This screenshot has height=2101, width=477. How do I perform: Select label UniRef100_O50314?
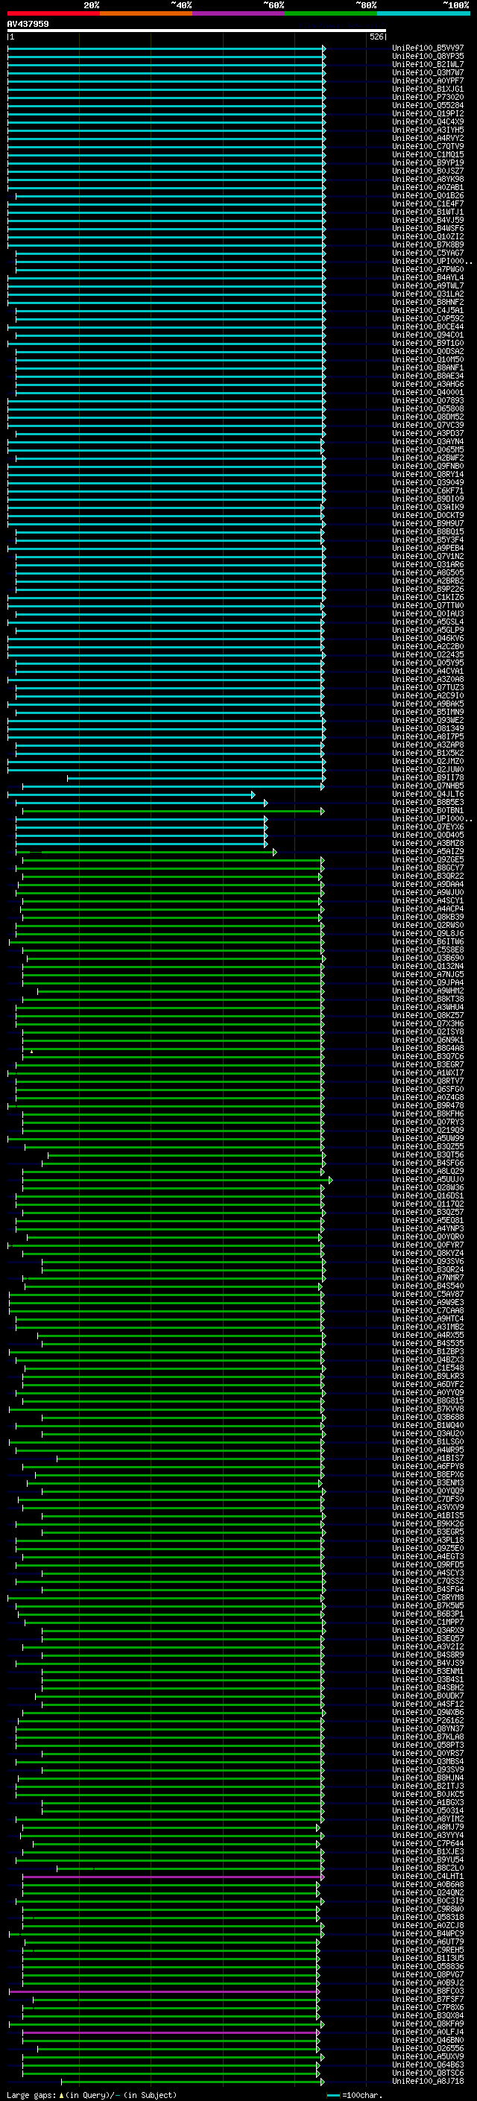click(428, 1810)
